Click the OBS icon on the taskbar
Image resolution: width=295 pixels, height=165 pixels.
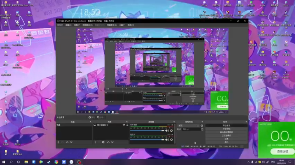(79, 162)
